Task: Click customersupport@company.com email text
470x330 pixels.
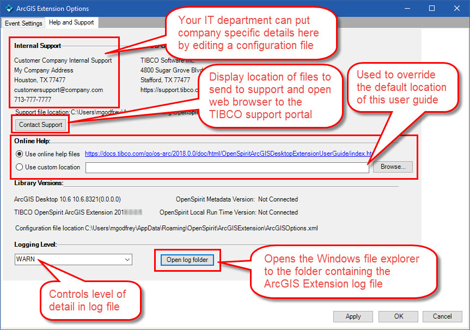Action: coord(58,90)
